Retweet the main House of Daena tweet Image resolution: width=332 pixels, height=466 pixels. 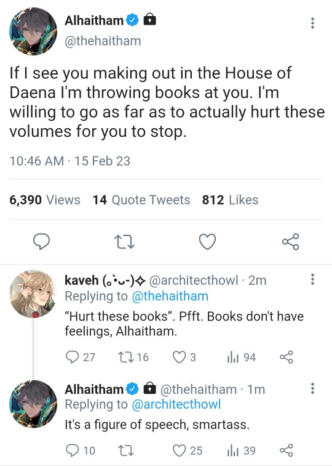(124, 242)
